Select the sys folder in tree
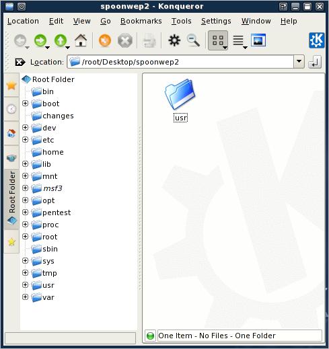The height and width of the screenshot is (349, 329). pyautogui.click(x=43, y=261)
